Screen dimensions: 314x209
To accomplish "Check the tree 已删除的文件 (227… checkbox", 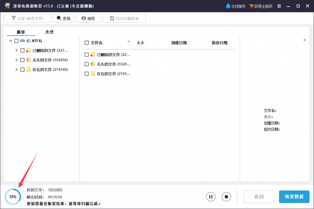I will (22, 50).
